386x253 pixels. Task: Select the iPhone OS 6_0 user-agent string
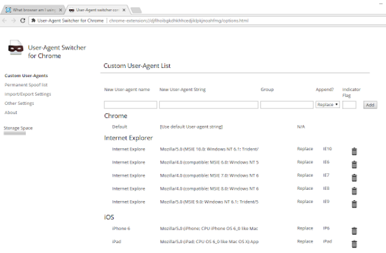pos(209,228)
